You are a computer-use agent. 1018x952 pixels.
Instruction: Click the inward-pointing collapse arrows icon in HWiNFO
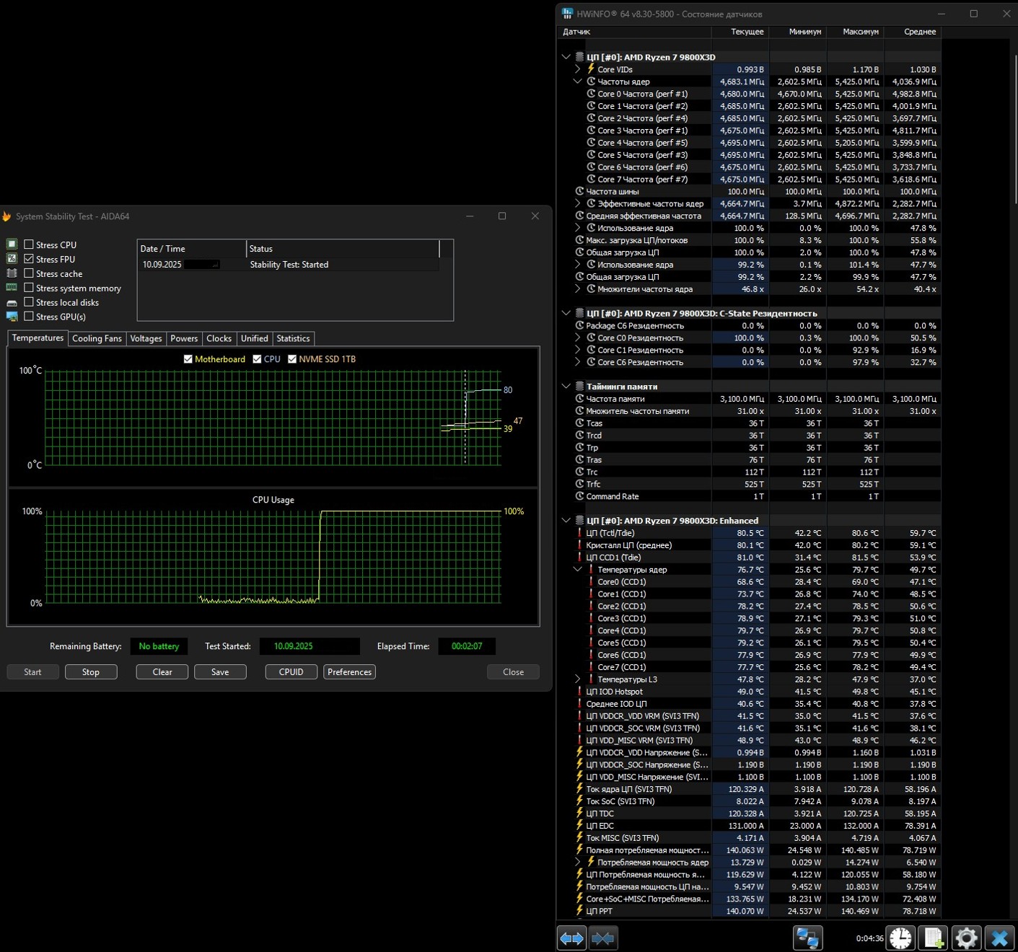click(603, 938)
